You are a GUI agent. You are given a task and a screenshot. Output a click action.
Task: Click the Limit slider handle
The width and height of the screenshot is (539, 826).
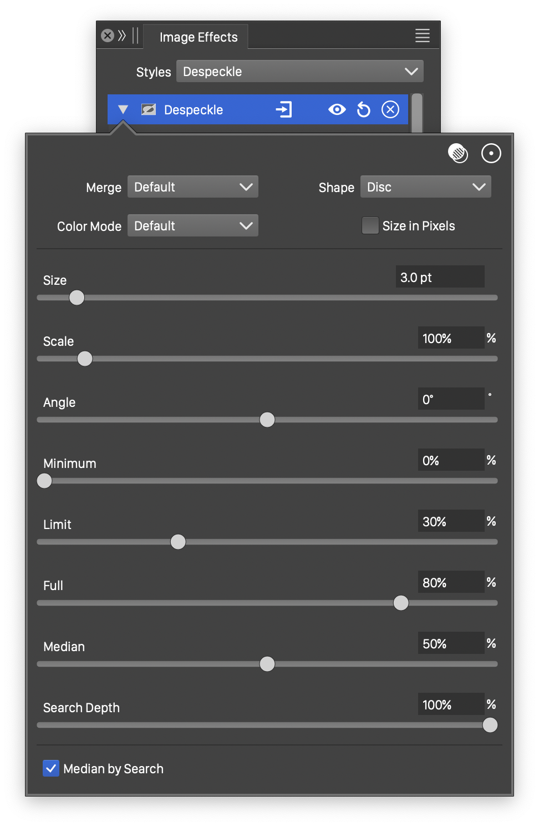[x=178, y=542]
